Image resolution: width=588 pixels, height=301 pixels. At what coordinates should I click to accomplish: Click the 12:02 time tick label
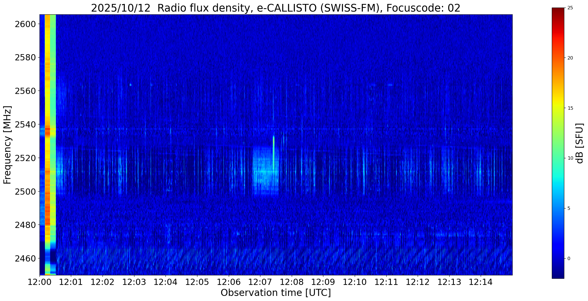(x=103, y=282)
